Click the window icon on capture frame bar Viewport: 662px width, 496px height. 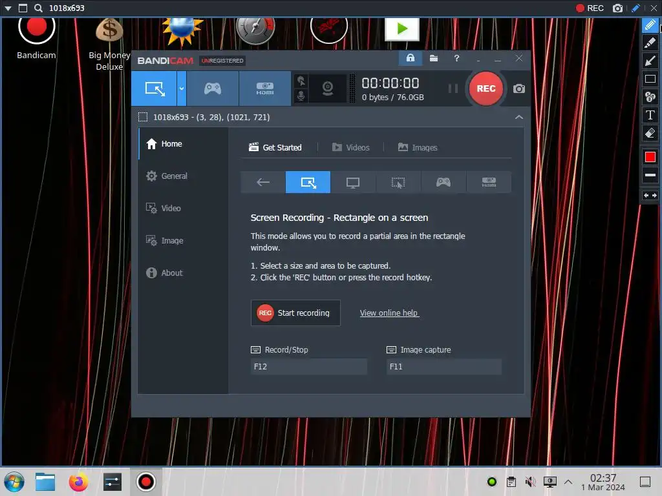pyautogui.click(x=23, y=8)
